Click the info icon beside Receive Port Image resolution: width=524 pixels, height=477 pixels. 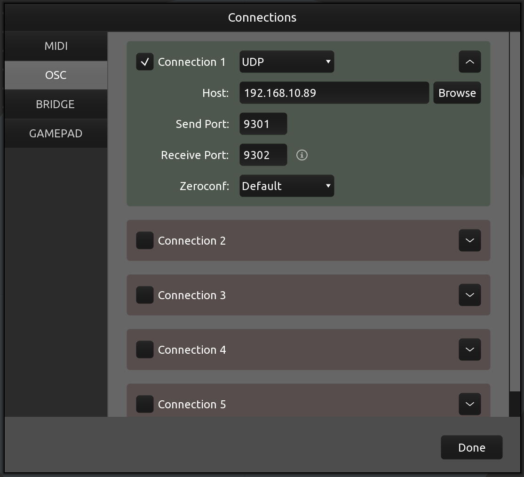click(x=302, y=155)
